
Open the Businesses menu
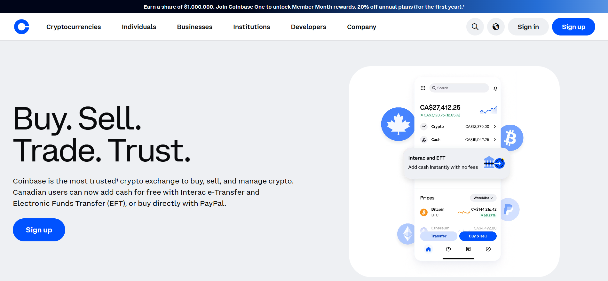point(194,27)
